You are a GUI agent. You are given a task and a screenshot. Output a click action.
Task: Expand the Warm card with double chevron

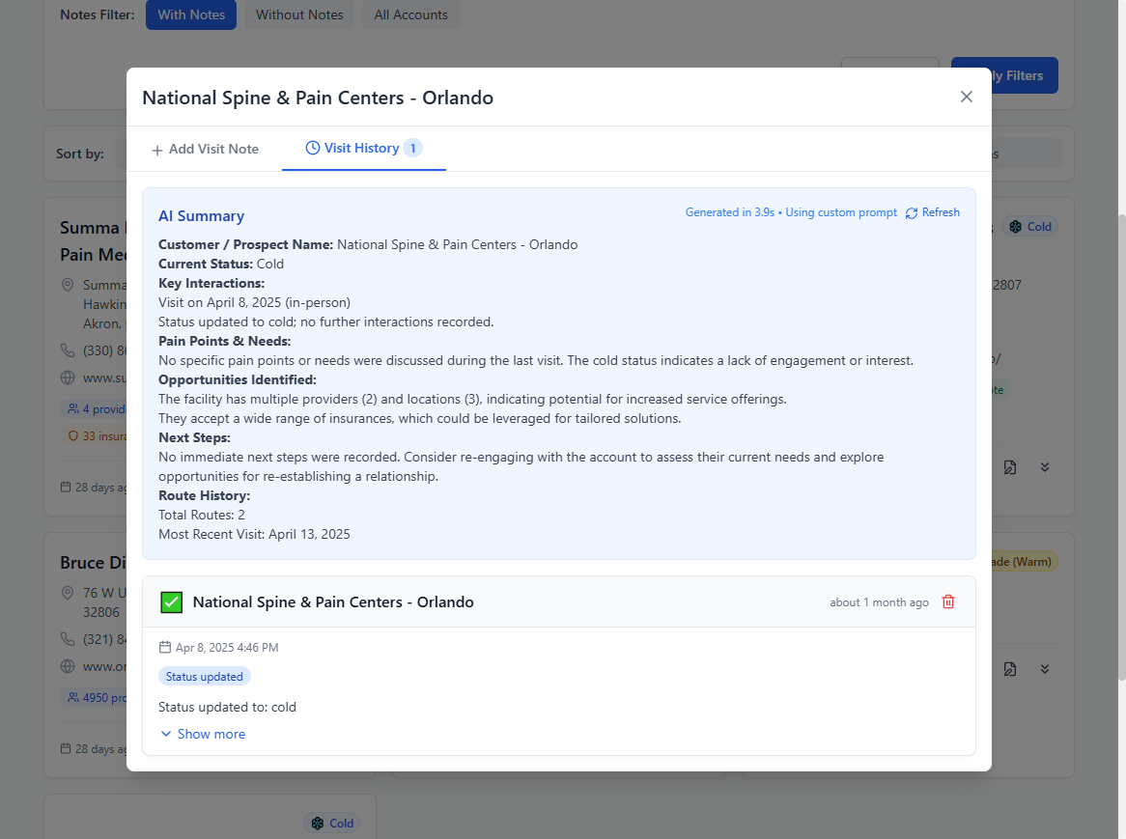(x=1045, y=669)
